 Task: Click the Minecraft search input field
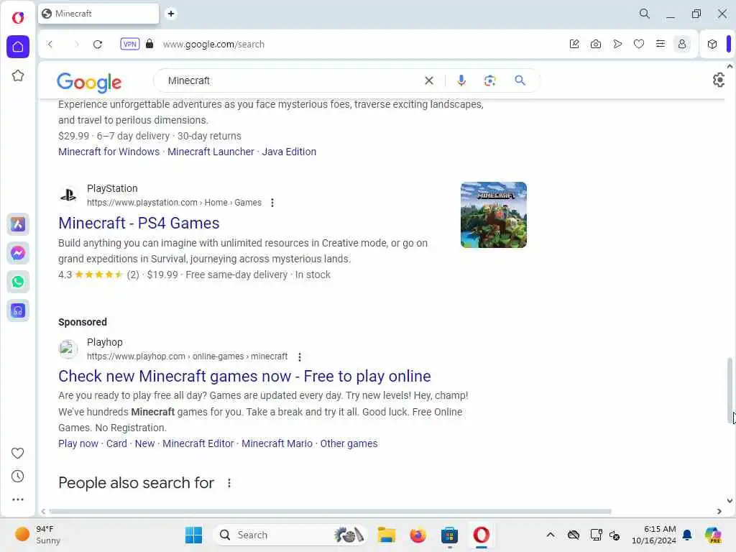click(291, 80)
